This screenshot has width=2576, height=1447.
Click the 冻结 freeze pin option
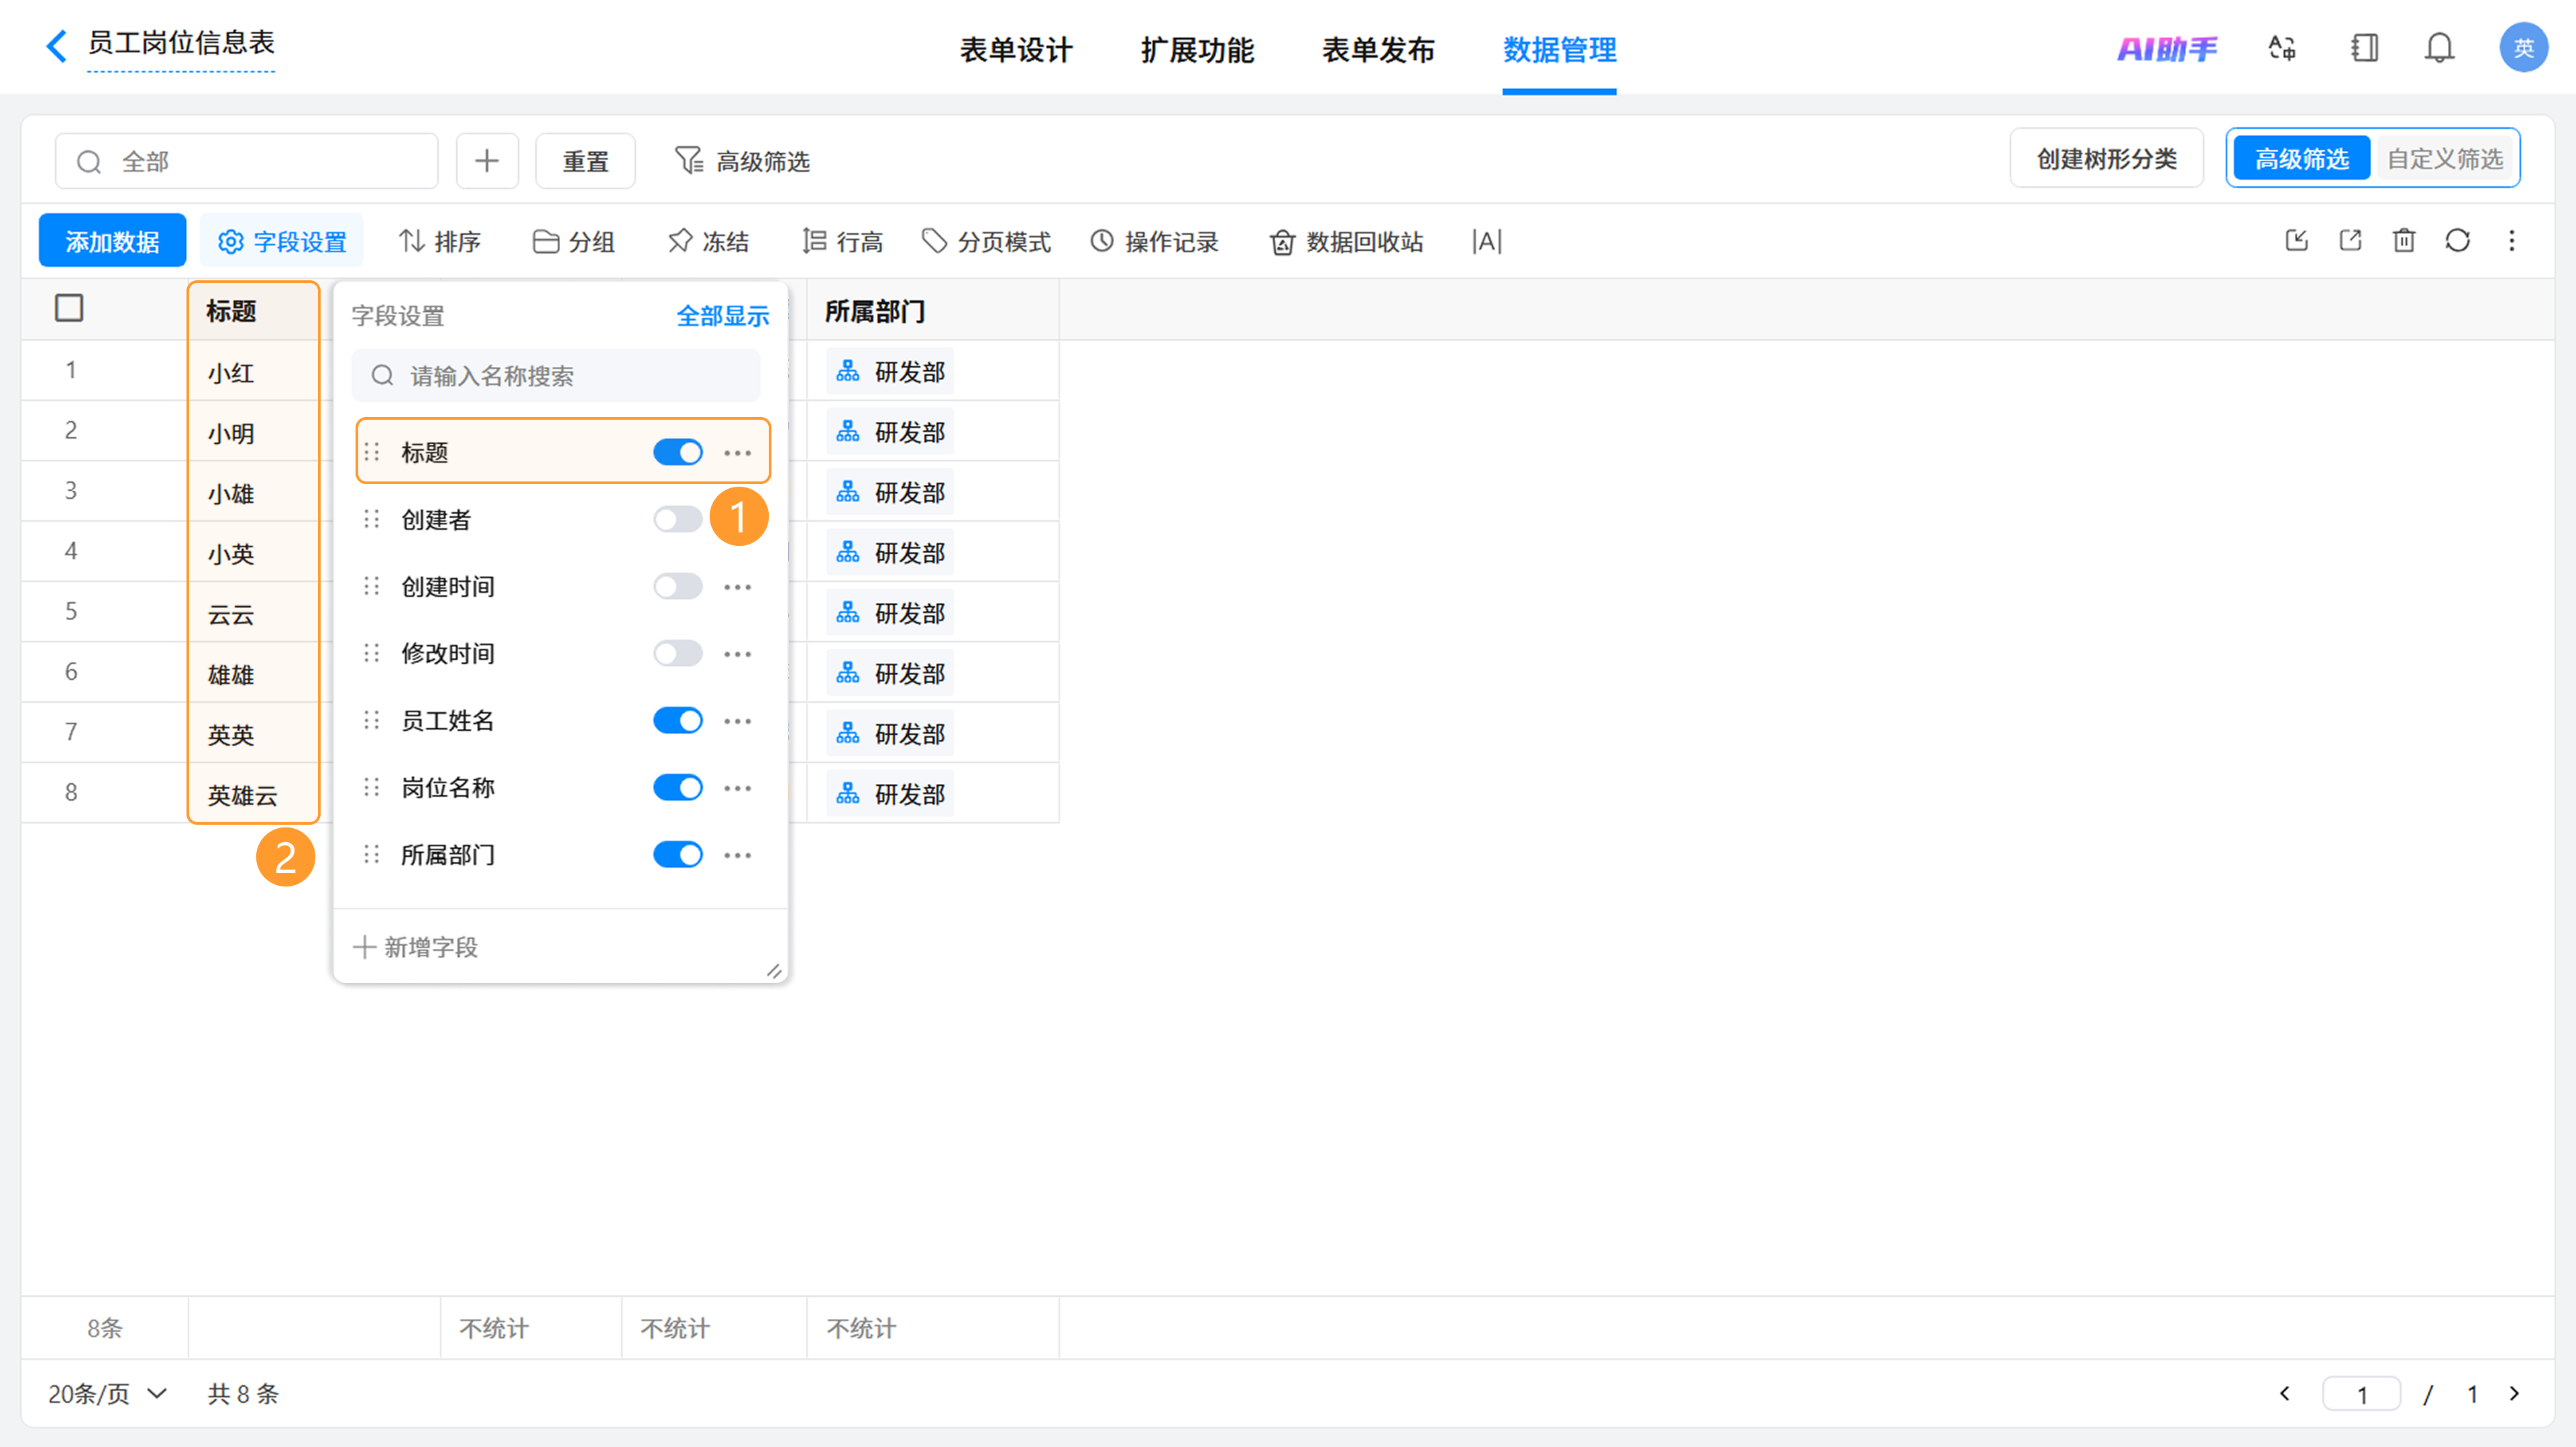tap(708, 241)
